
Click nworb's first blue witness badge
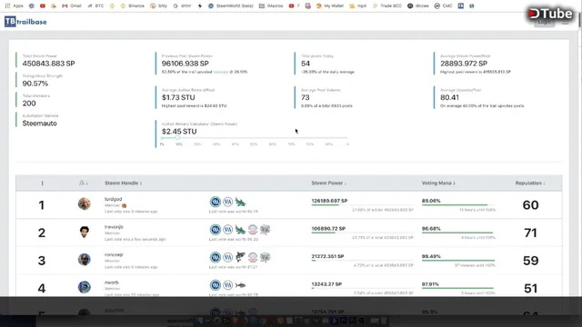[216, 285]
